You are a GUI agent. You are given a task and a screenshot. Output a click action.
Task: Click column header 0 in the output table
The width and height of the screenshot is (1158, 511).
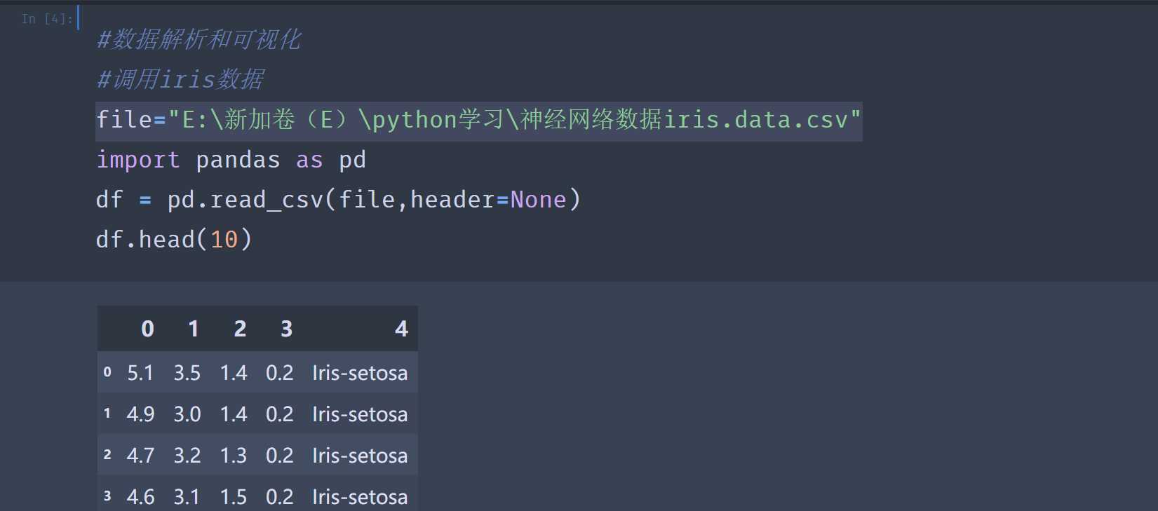click(147, 329)
